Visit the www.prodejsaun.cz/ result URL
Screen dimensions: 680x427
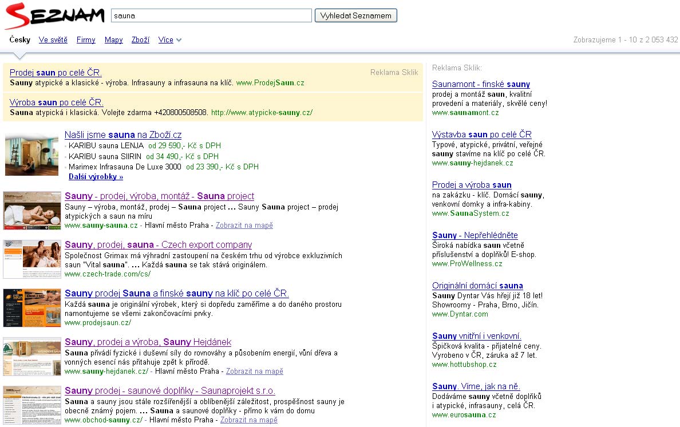pos(98,322)
